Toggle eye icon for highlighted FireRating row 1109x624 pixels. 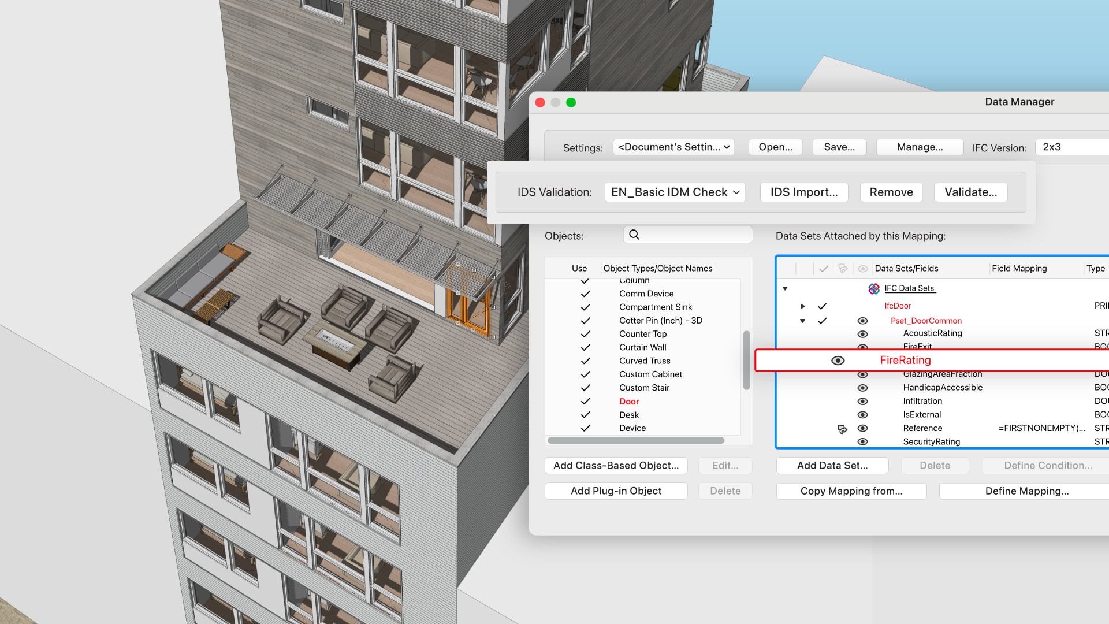click(838, 361)
